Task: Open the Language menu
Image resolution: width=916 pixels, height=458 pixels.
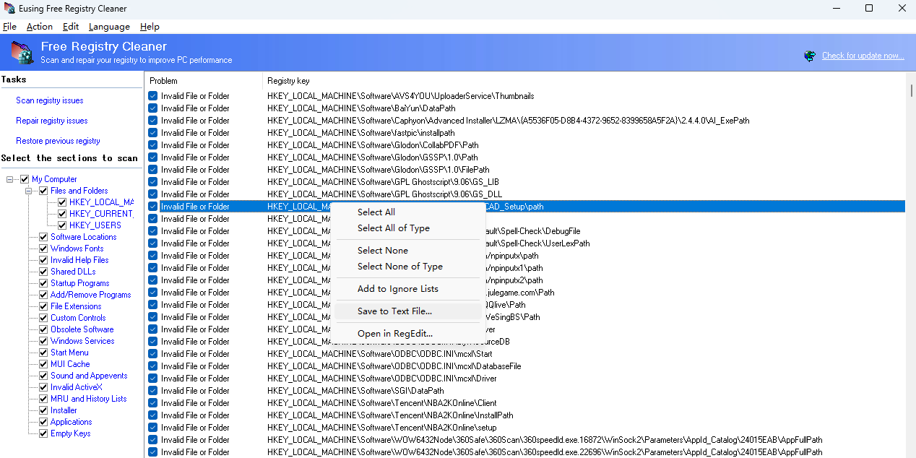Action: (109, 27)
